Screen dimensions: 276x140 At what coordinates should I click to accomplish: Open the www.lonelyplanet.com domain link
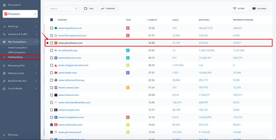click(71, 117)
